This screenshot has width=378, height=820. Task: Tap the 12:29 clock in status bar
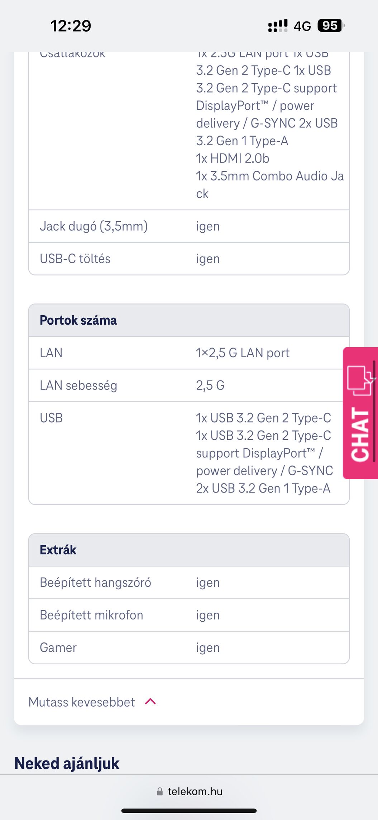click(71, 26)
